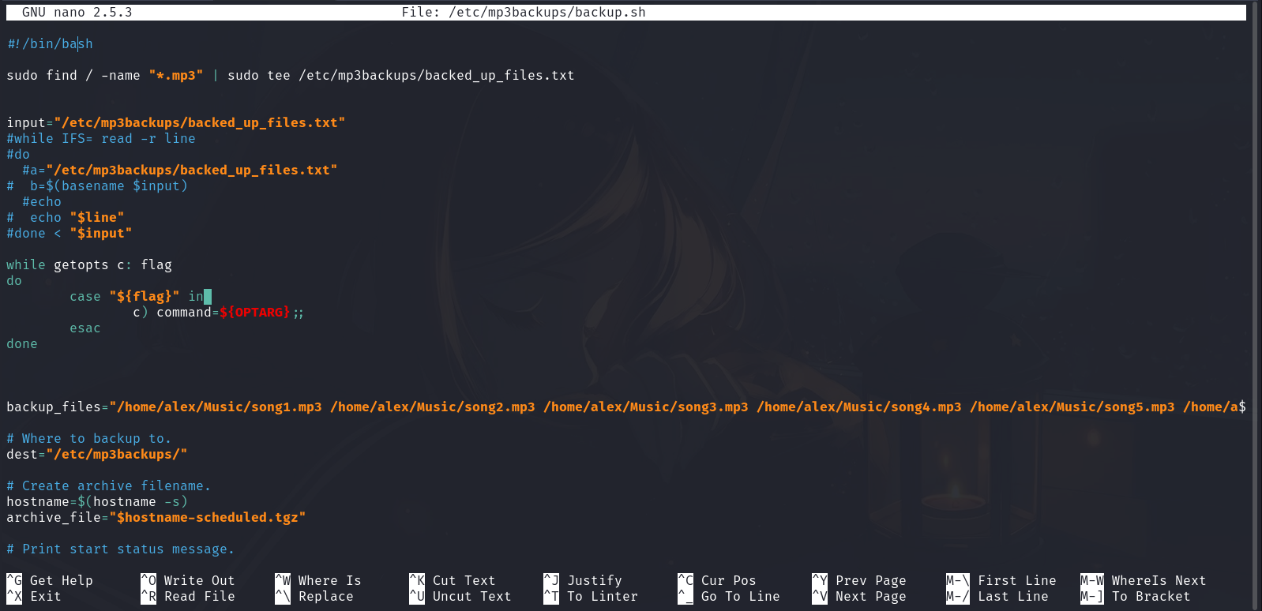Select the Go To Line shortcut
This screenshot has height=611, width=1262.
[740, 596]
